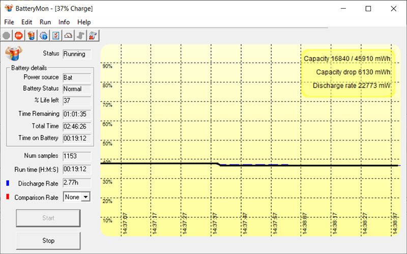Click the Capacity 16840 / 45910 mWh text
Screen dimensions: 407x254
pos(347,59)
